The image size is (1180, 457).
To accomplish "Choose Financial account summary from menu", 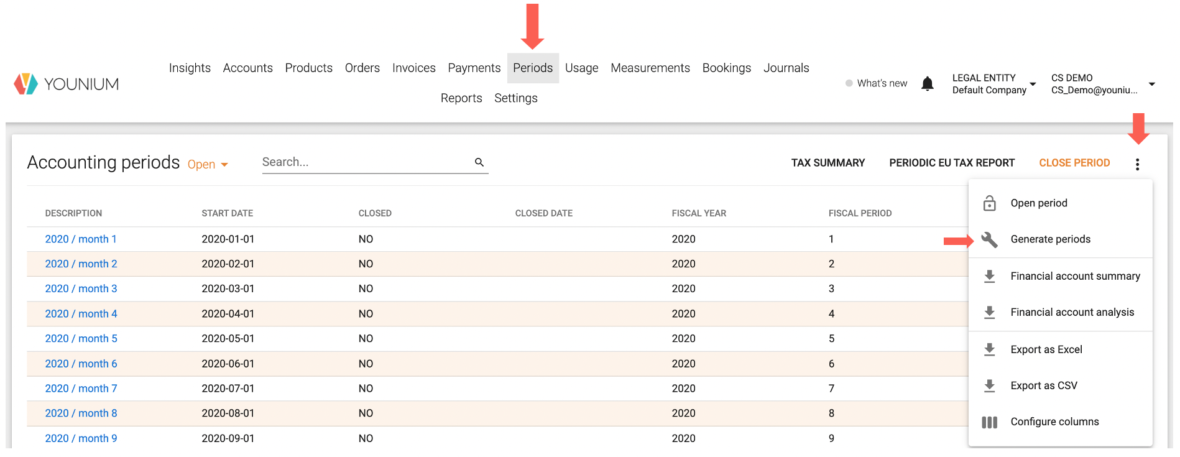I will click(1060, 276).
